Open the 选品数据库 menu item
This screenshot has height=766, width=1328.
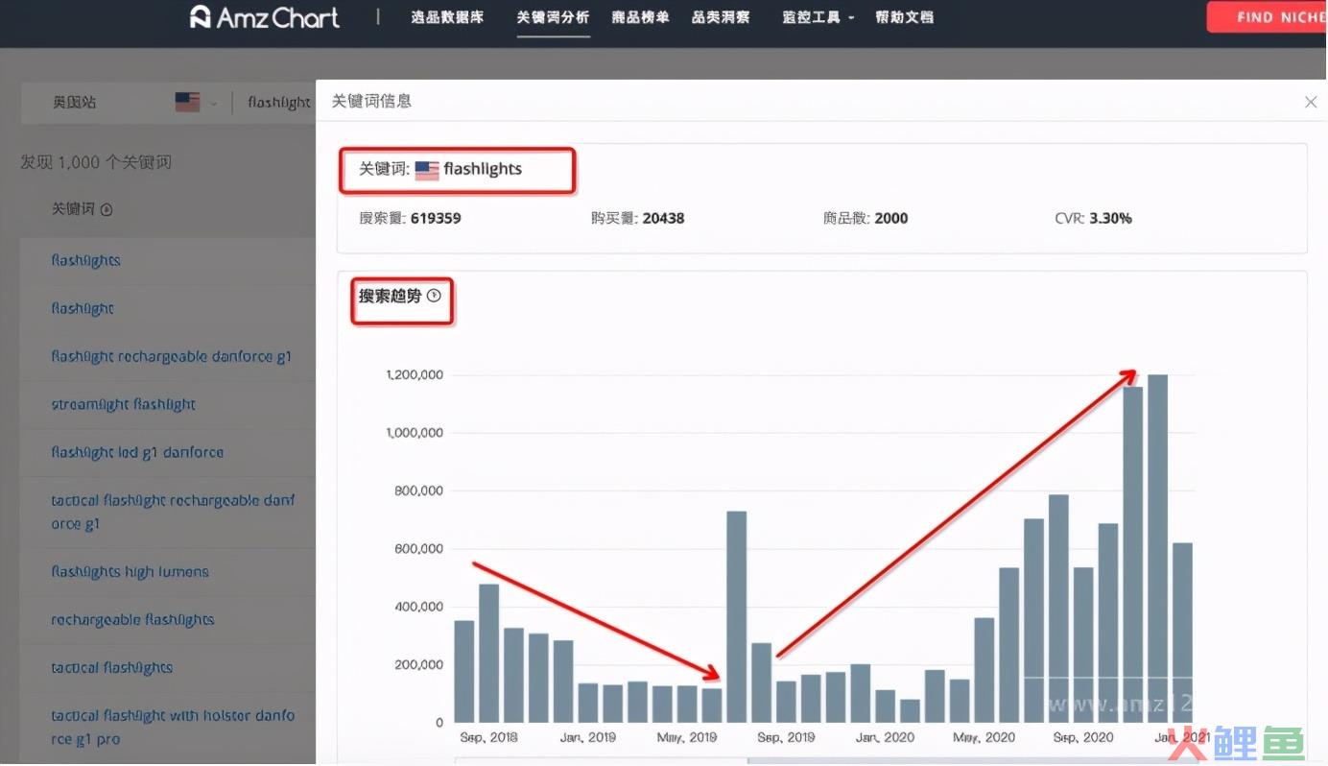447,17
